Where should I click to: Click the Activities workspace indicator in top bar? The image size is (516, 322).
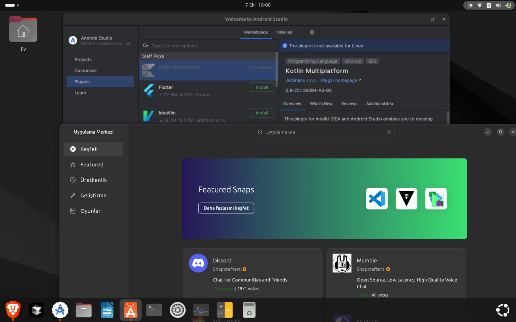[x=12, y=5]
